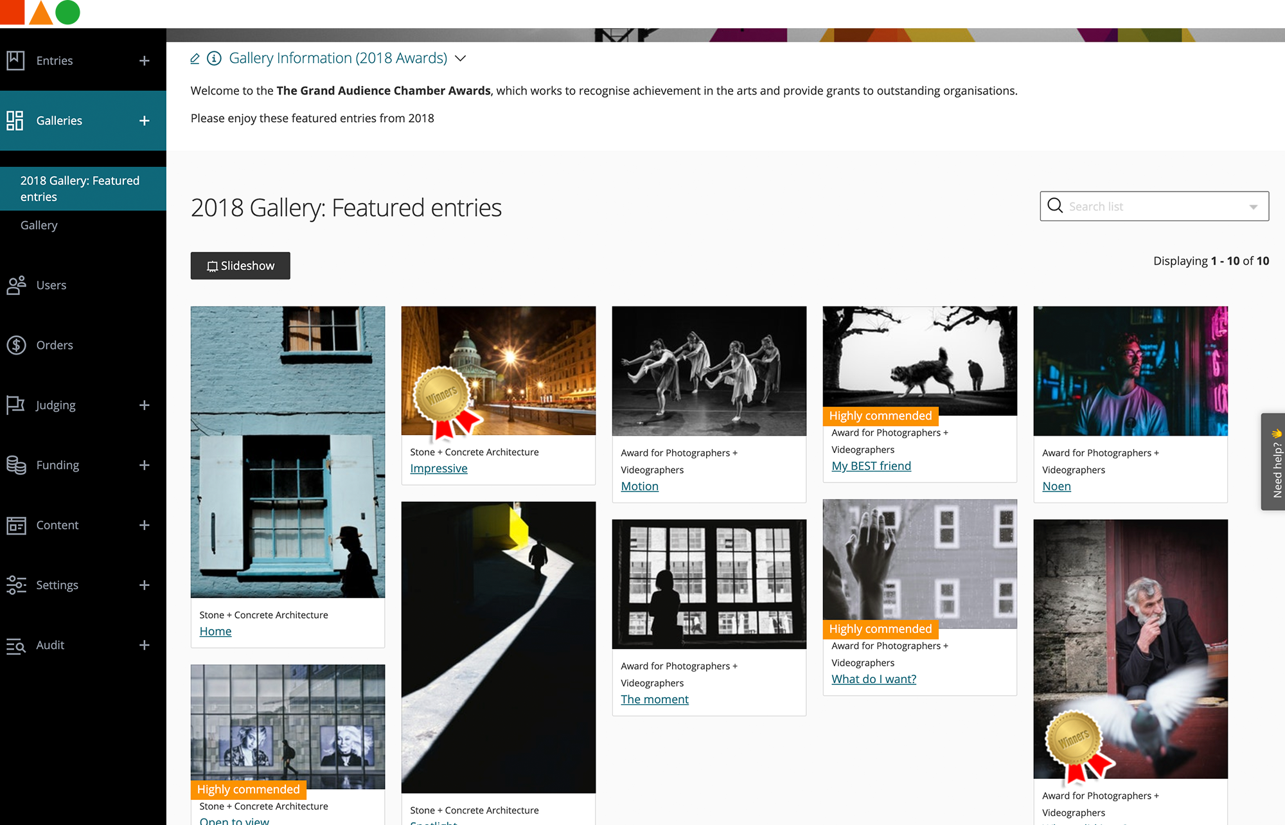This screenshot has height=825, width=1285.
Task: Collapse Gallery Information chevron
Action: 460,58
